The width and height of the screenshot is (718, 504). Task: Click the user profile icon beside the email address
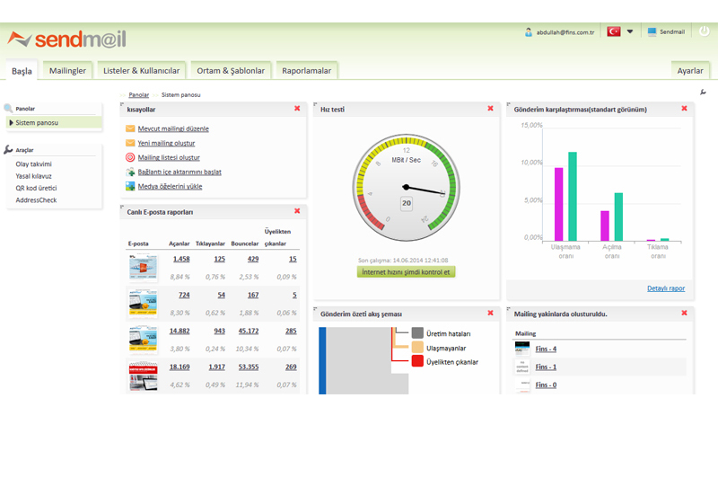529,32
